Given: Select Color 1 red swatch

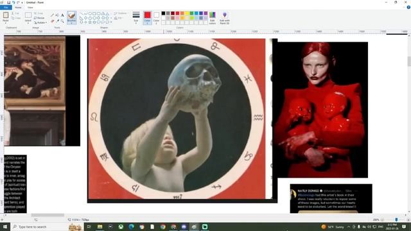Looking at the screenshot, I should (147, 15).
